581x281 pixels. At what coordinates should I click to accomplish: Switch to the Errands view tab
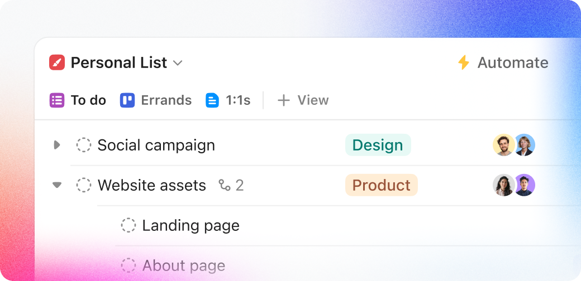click(166, 100)
